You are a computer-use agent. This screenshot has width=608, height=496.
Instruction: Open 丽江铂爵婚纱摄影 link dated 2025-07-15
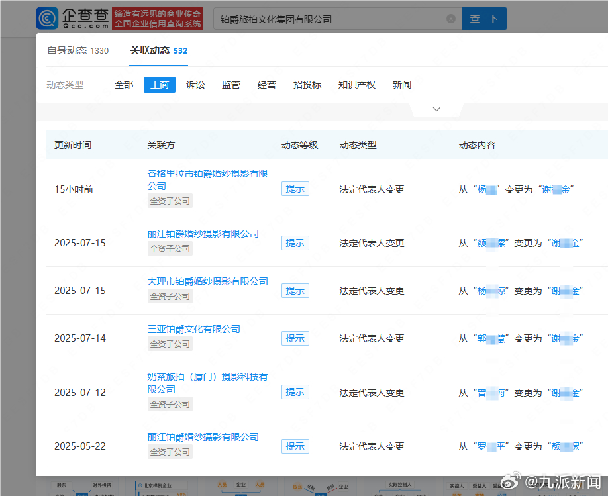coord(203,234)
